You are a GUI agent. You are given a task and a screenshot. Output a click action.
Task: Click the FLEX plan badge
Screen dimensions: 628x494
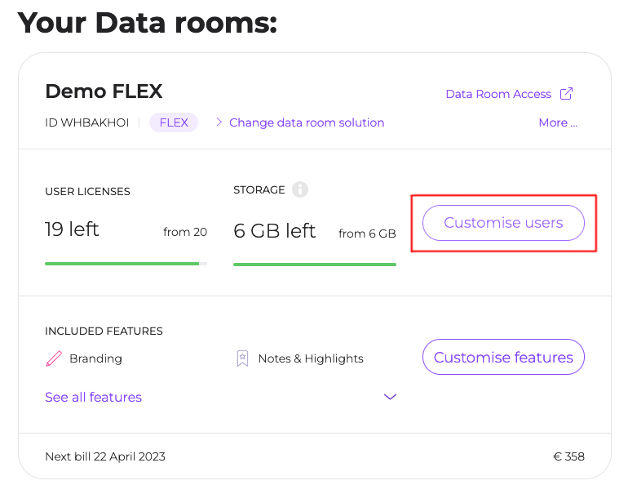tap(174, 122)
